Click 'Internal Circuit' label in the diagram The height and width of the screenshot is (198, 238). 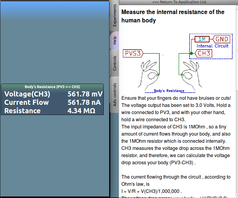coord(213,46)
